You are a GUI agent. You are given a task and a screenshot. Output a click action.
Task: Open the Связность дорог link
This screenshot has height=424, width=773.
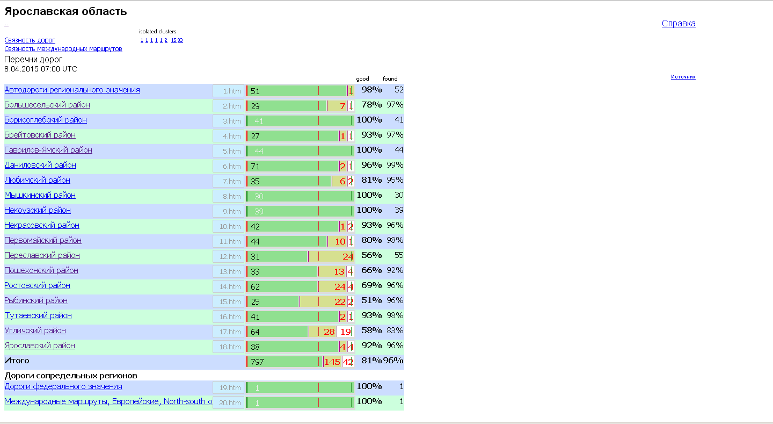30,40
